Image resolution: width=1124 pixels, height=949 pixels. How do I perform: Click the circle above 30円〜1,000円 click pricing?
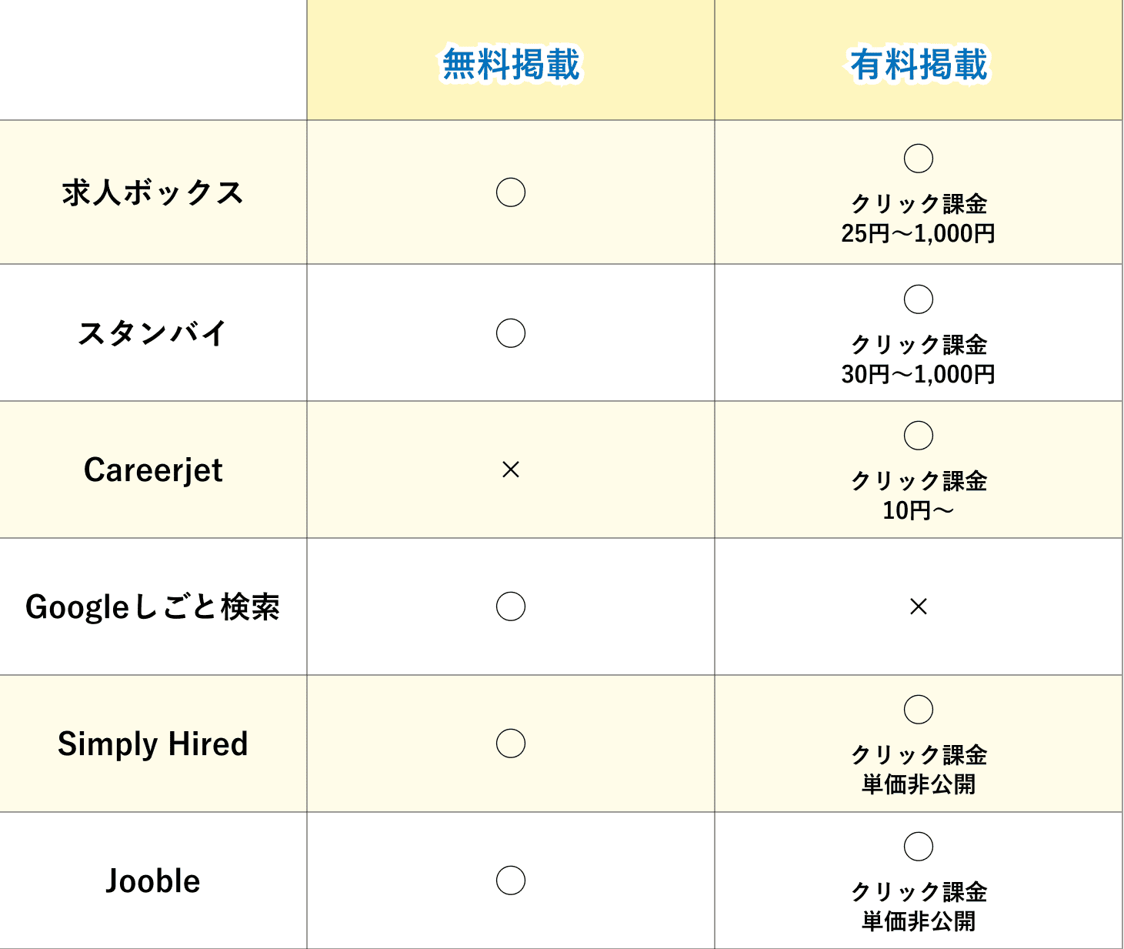[919, 299]
